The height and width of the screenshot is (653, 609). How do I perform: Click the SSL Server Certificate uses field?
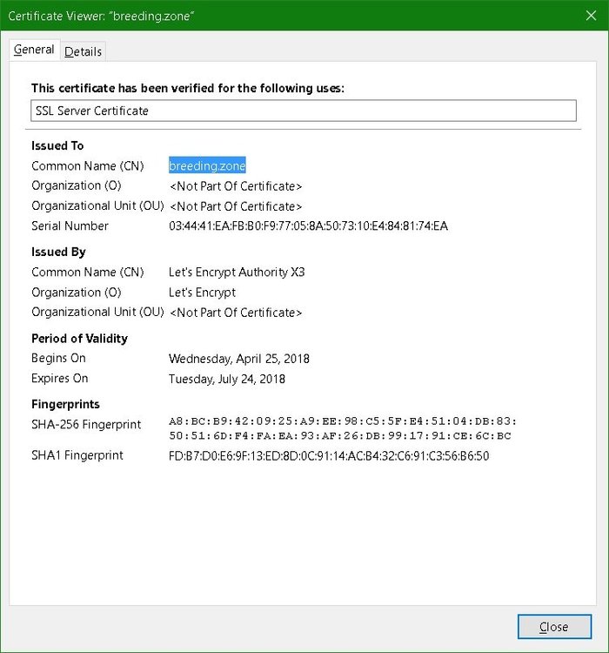tap(303, 111)
